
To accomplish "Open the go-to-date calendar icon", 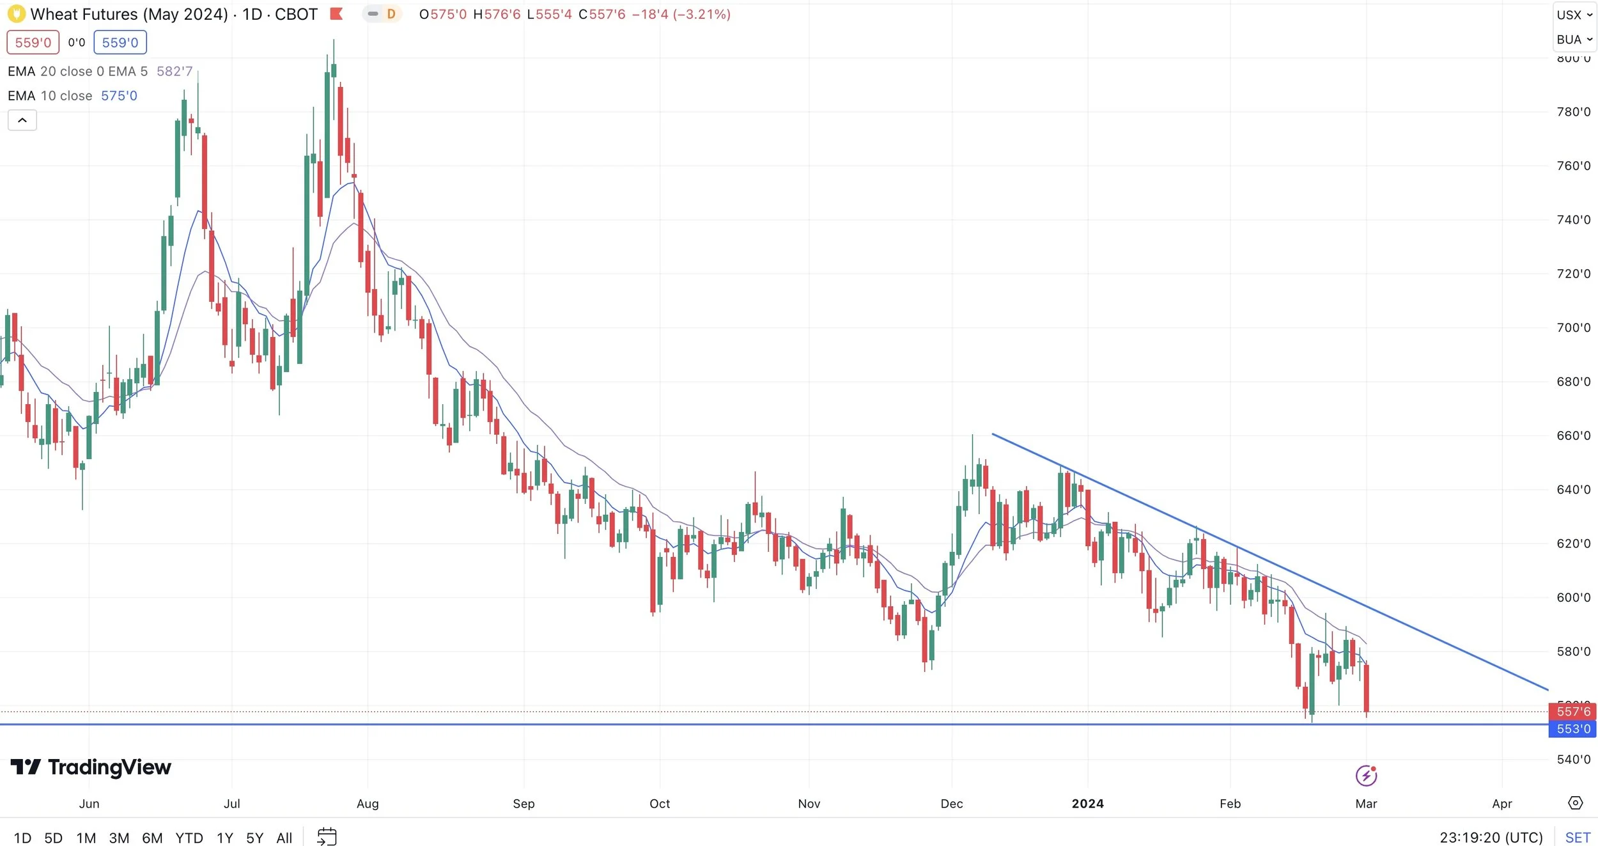I will (x=327, y=836).
